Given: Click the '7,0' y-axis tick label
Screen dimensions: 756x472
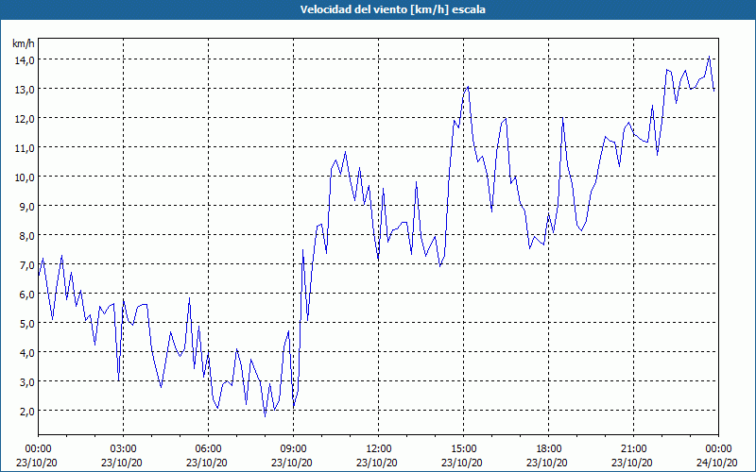Looking at the screenshot, I should click(26, 265).
